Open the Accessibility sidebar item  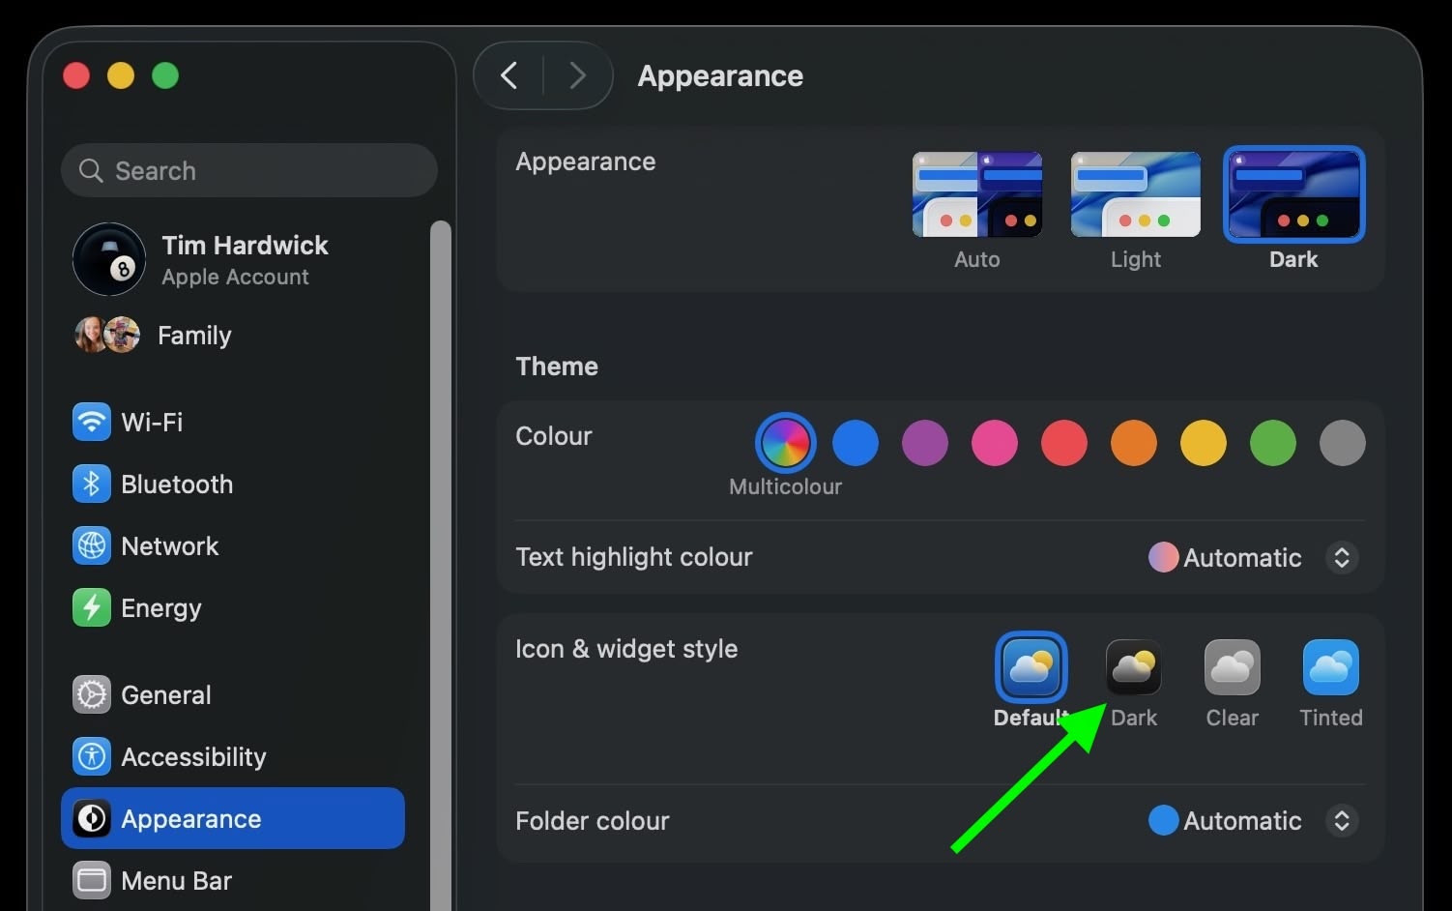tap(233, 756)
